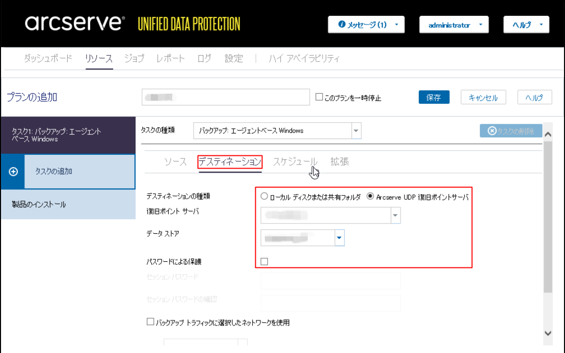
Task: Switch to the デスティネーション tab
Action: (x=230, y=162)
